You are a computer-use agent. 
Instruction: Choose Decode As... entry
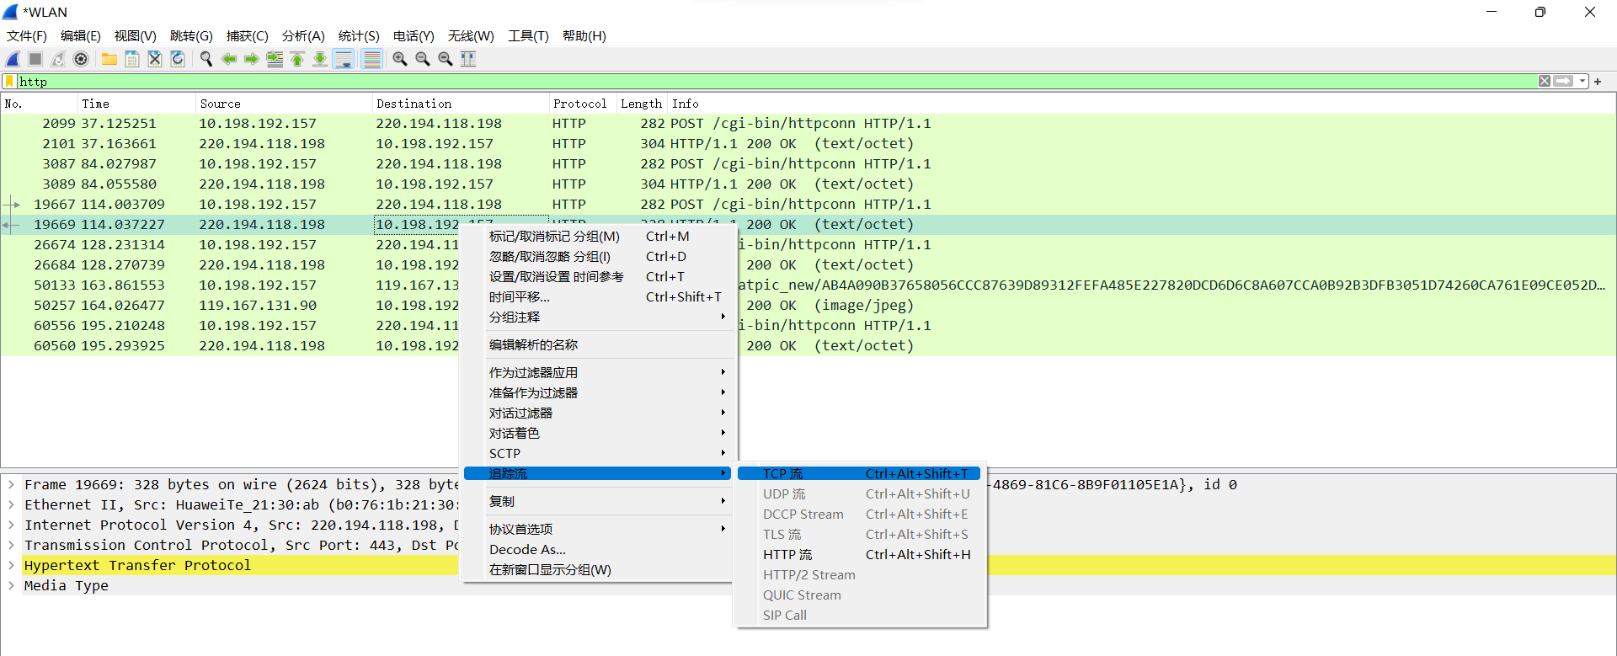[597, 550]
